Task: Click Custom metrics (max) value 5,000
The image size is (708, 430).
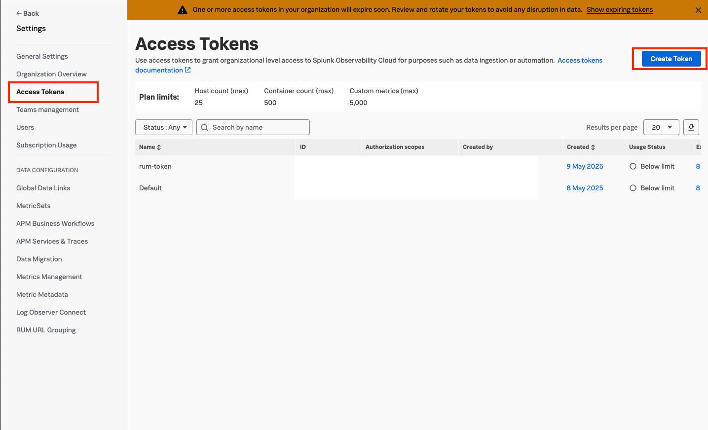Action: 358,103
